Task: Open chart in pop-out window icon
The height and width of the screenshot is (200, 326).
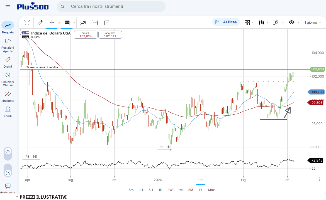Action: click(x=107, y=23)
